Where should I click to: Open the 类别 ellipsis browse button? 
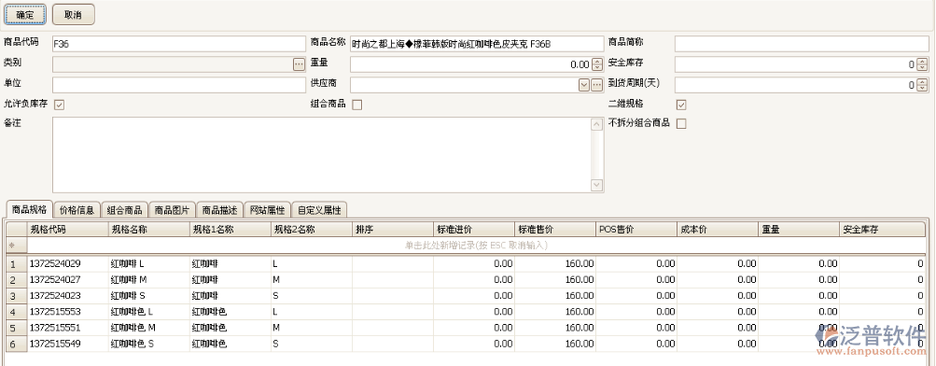tap(299, 64)
